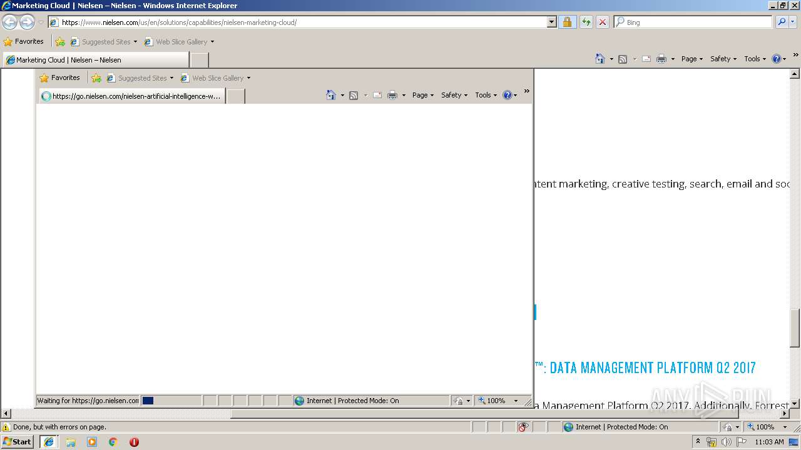
Task: Click the Home icon in inner command bar
Action: 331,95
